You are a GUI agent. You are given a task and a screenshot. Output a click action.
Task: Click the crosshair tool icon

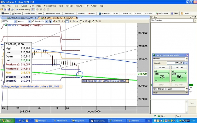pos(54,21)
